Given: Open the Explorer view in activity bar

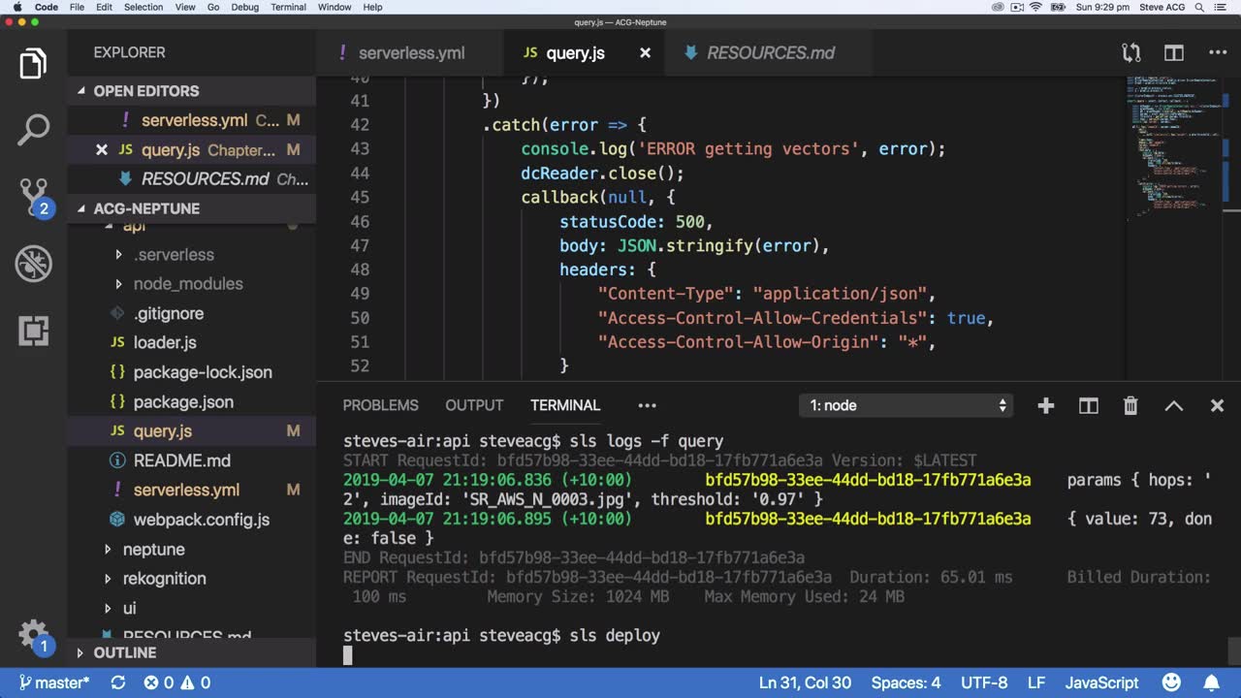Looking at the screenshot, I should pyautogui.click(x=33, y=64).
